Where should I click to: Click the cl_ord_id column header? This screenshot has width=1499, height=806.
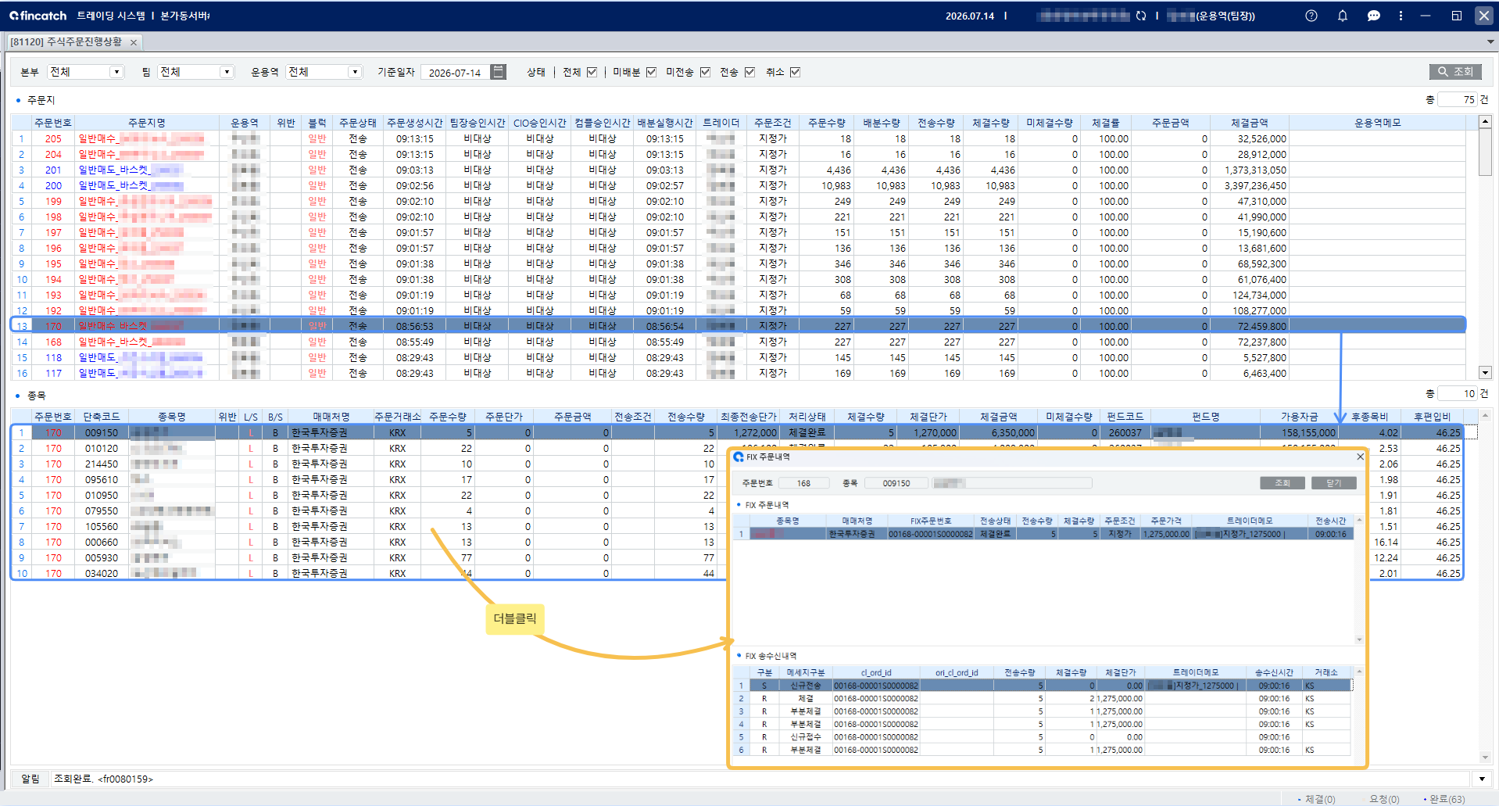pyautogui.click(x=876, y=672)
